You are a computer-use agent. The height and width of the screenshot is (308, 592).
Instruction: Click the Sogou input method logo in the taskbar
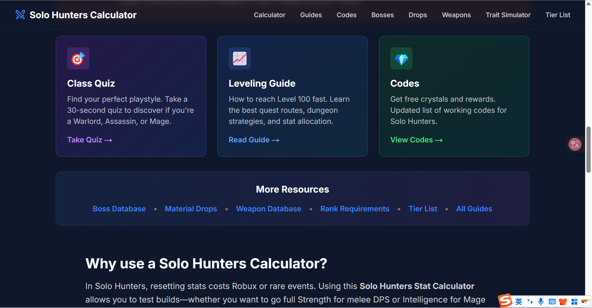pyautogui.click(x=505, y=301)
